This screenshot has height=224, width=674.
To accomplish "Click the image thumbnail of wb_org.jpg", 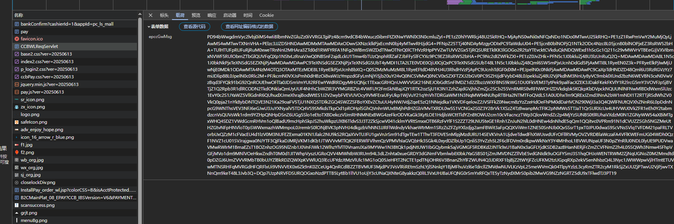I will (17, 160).
